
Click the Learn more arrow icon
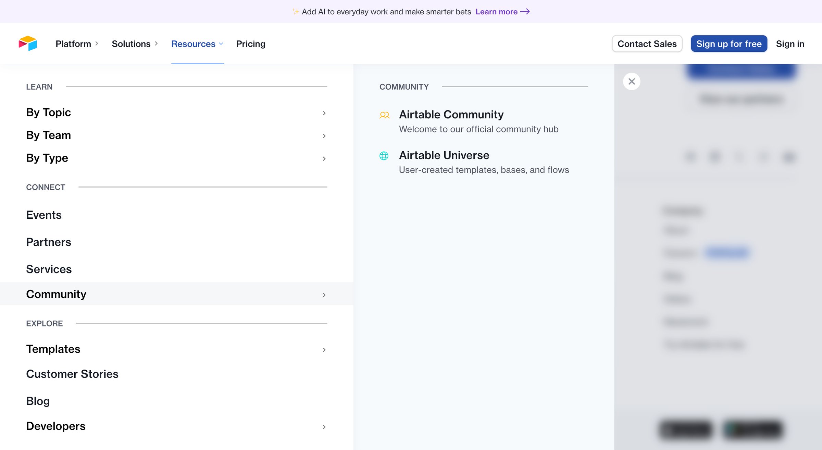(525, 12)
